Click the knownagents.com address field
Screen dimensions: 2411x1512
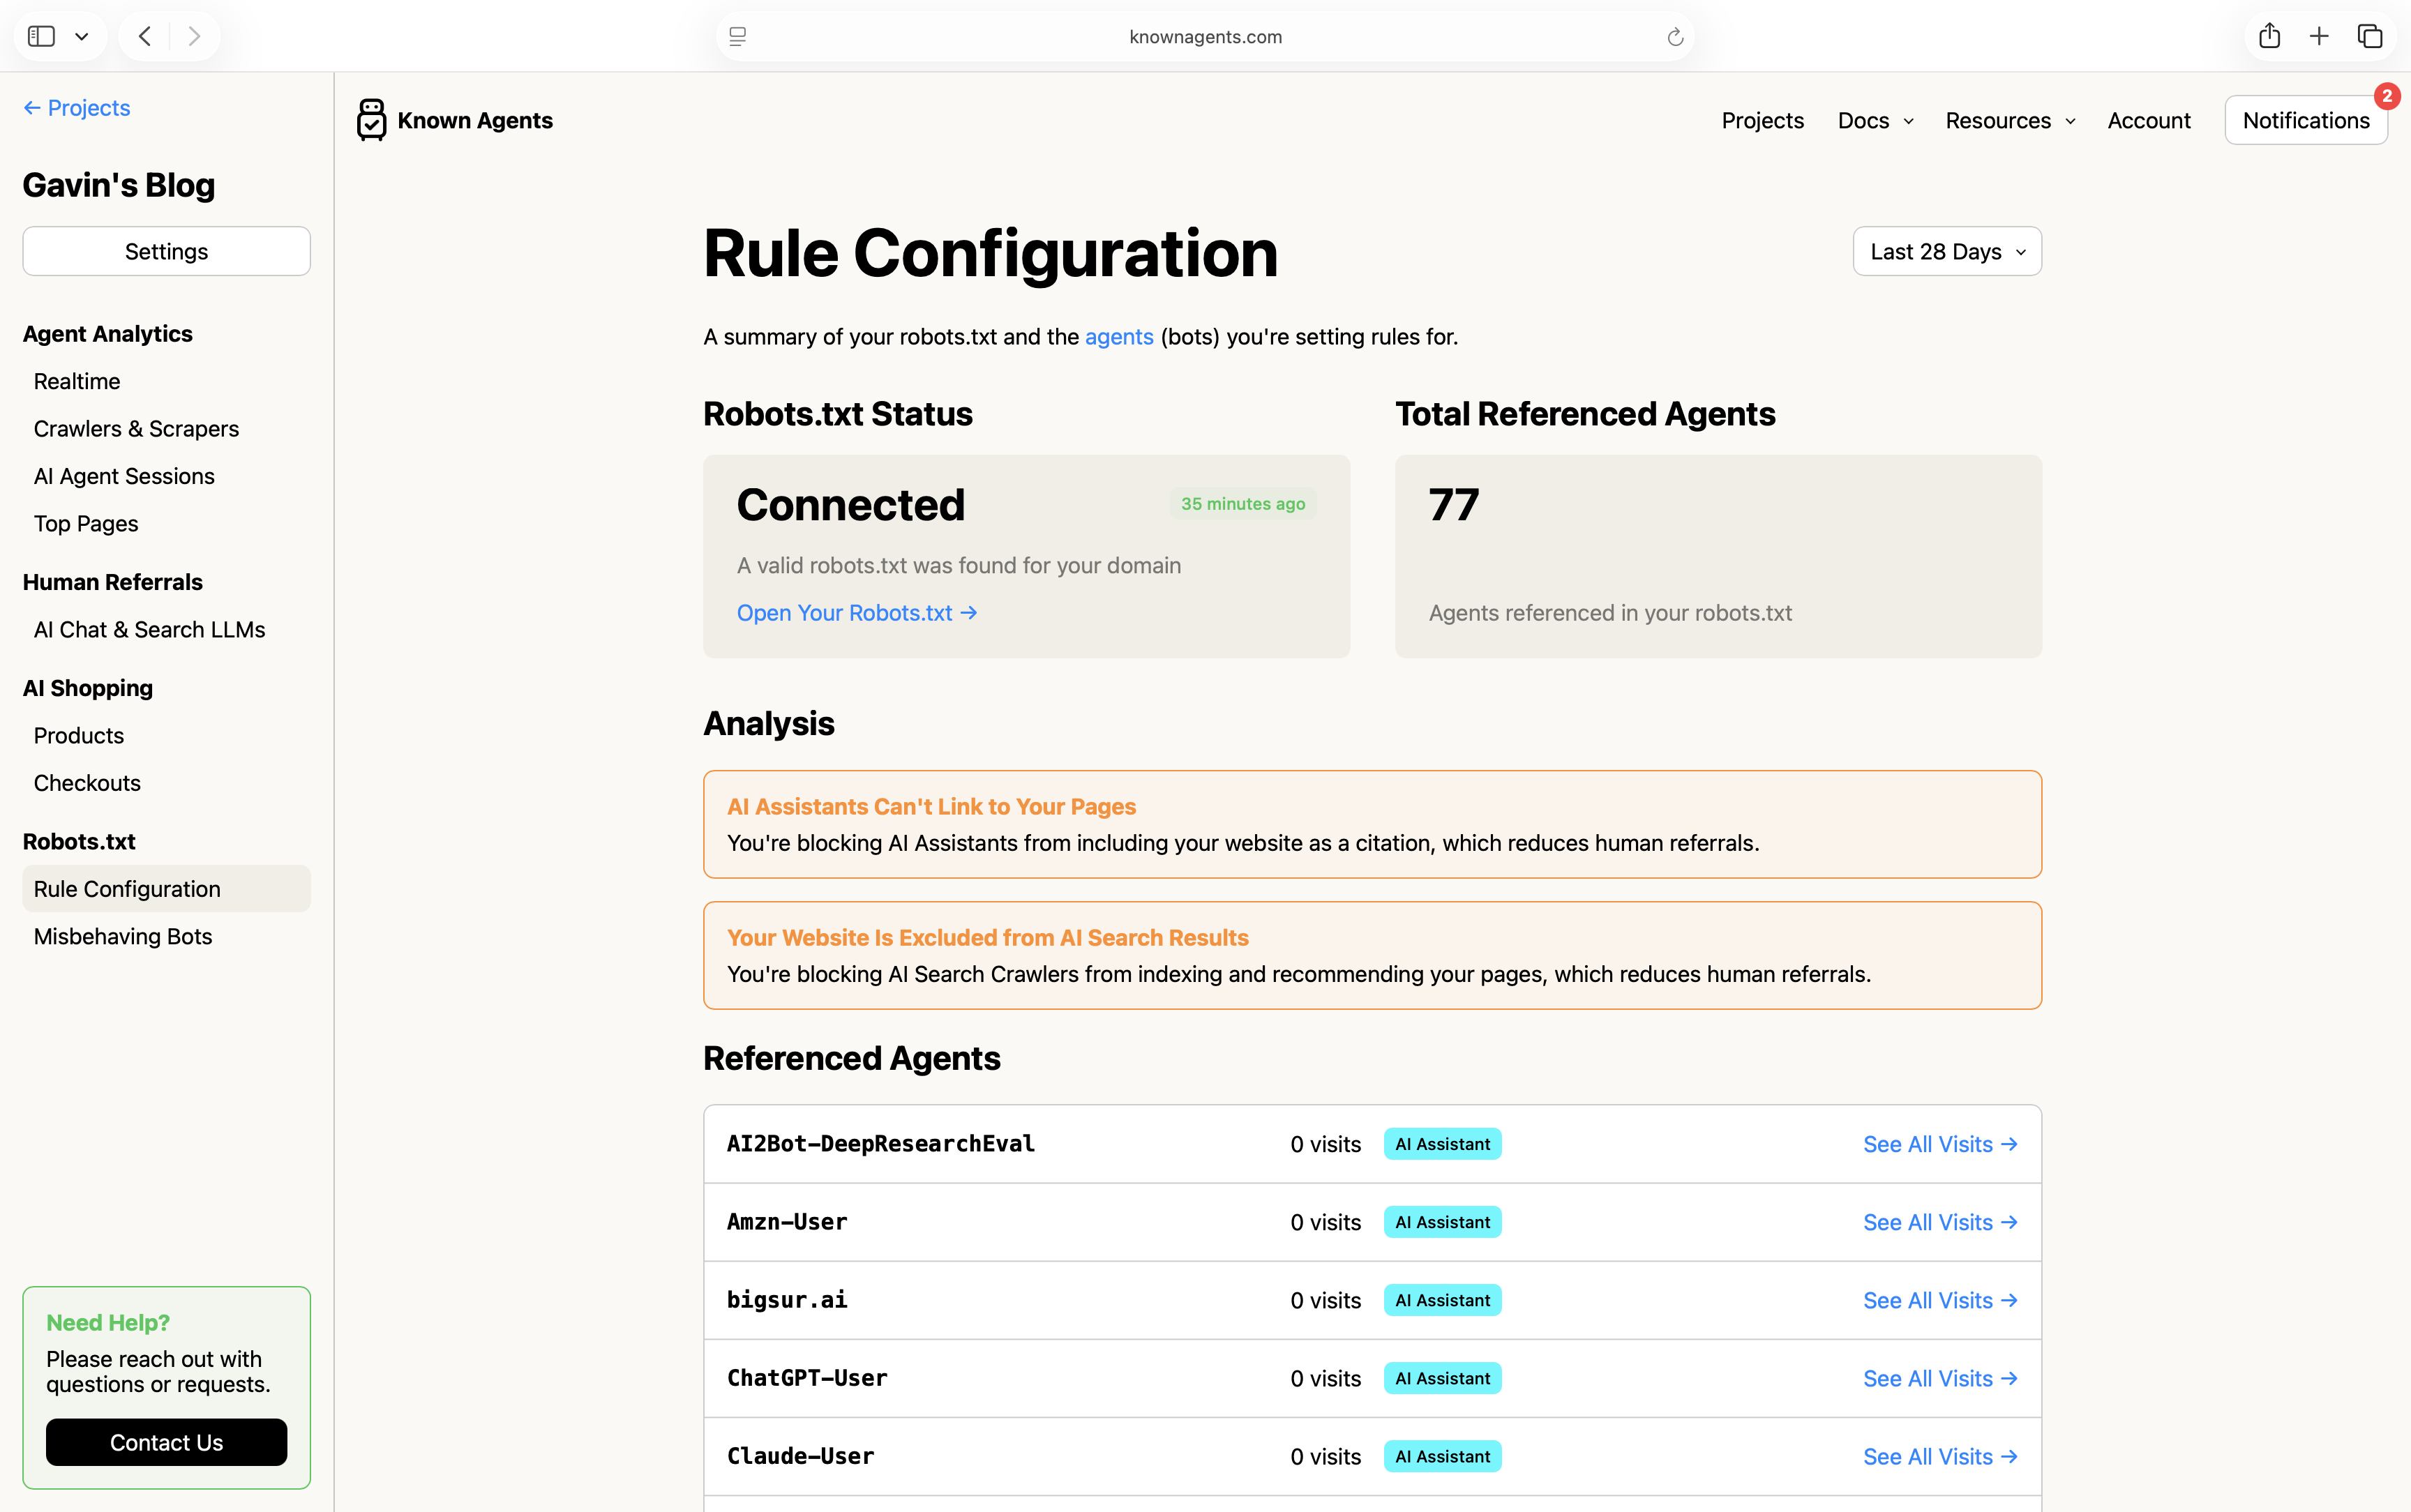pyautogui.click(x=1205, y=37)
